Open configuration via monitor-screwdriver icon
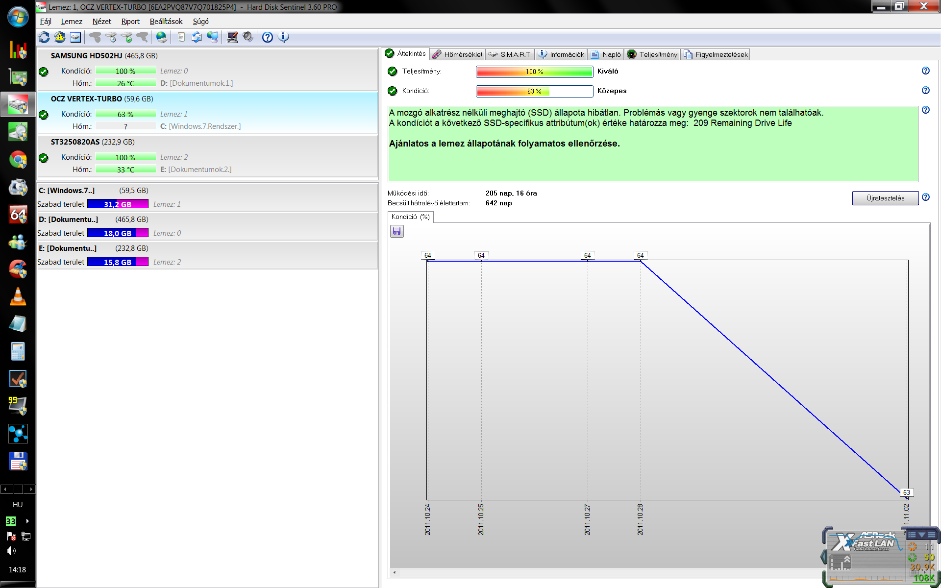 tap(232, 37)
